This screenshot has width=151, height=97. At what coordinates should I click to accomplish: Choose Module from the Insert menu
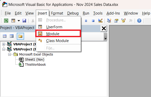click(58, 34)
